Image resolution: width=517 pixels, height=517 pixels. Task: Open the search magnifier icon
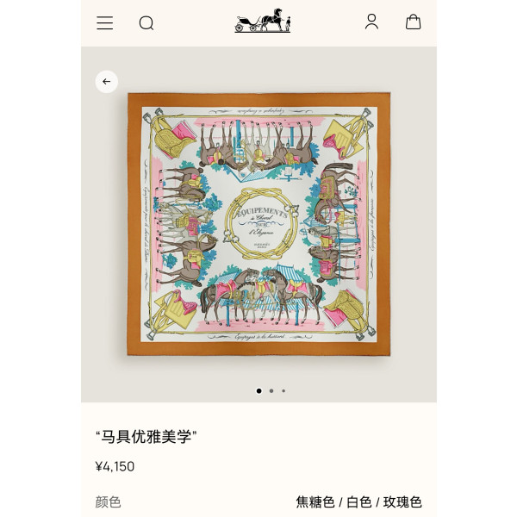pos(146,23)
